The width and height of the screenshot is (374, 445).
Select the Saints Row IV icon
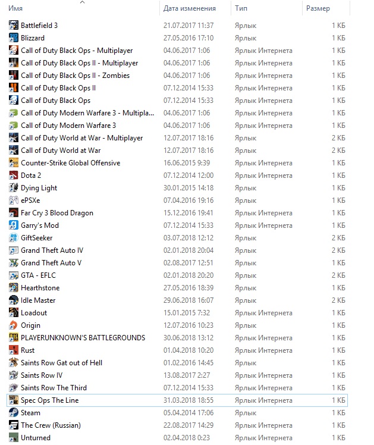point(13,375)
